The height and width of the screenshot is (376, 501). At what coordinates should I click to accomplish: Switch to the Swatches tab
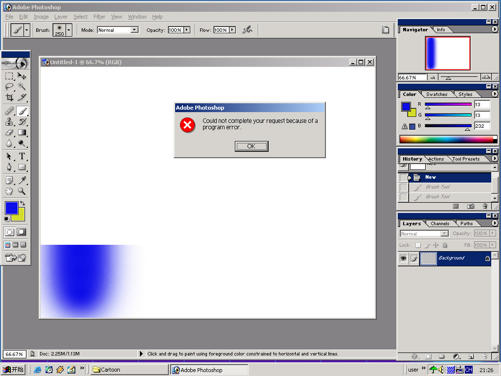[436, 94]
